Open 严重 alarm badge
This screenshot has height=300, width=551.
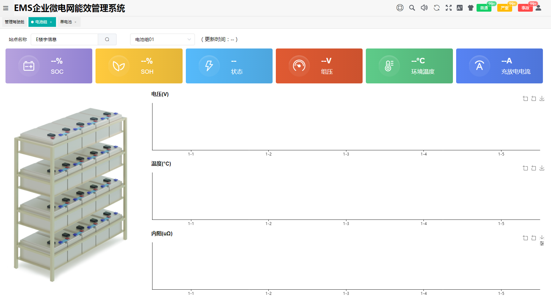505,8
